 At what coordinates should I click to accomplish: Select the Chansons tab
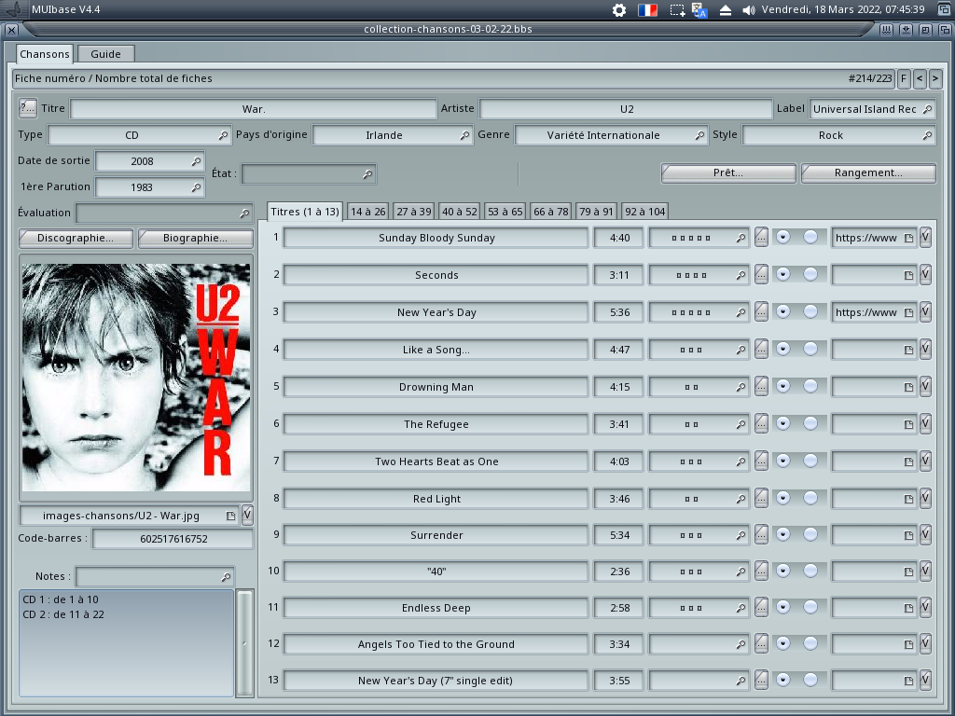pyautogui.click(x=45, y=54)
